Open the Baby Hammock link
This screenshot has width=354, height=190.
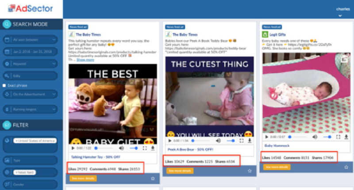(277, 146)
